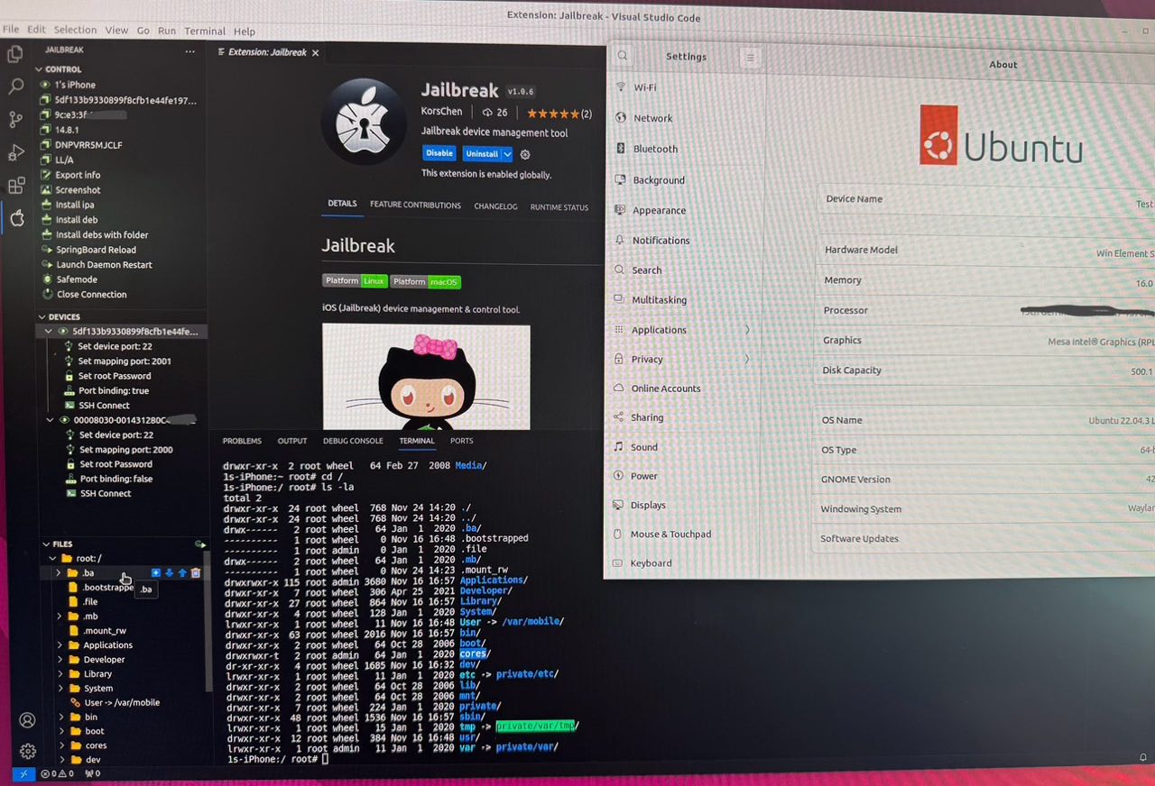Switch to the RUNTIME STATUS tab
Image resolution: width=1155 pixels, height=786 pixels.
[x=559, y=207]
